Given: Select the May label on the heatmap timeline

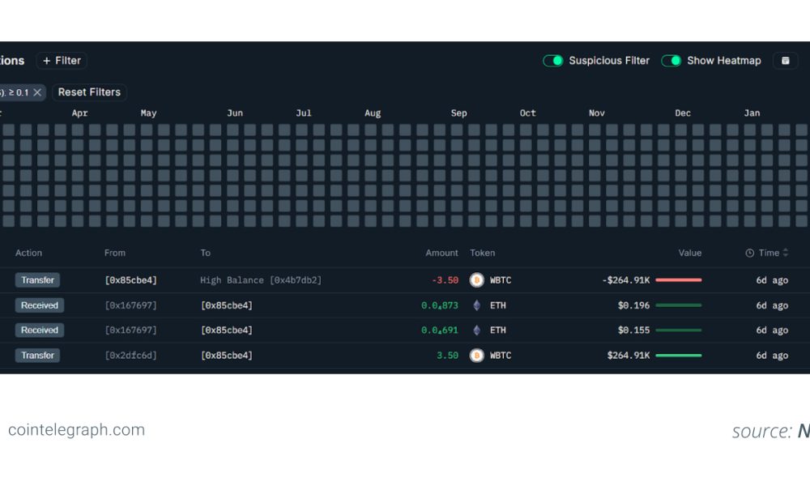Looking at the screenshot, I should (148, 113).
